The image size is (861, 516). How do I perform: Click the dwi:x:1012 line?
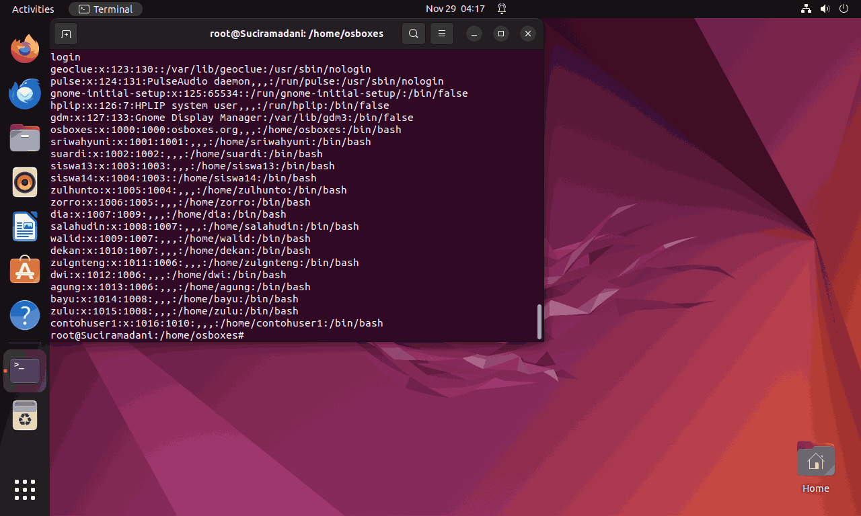pos(168,275)
